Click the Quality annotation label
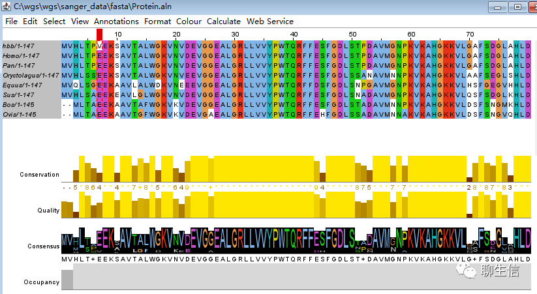537x294 pixels. pyautogui.click(x=48, y=211)
